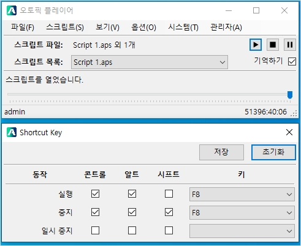Close the 오토픽 플레이어 window
This screenshot has height=246, width=301.
tap(284, 10)
